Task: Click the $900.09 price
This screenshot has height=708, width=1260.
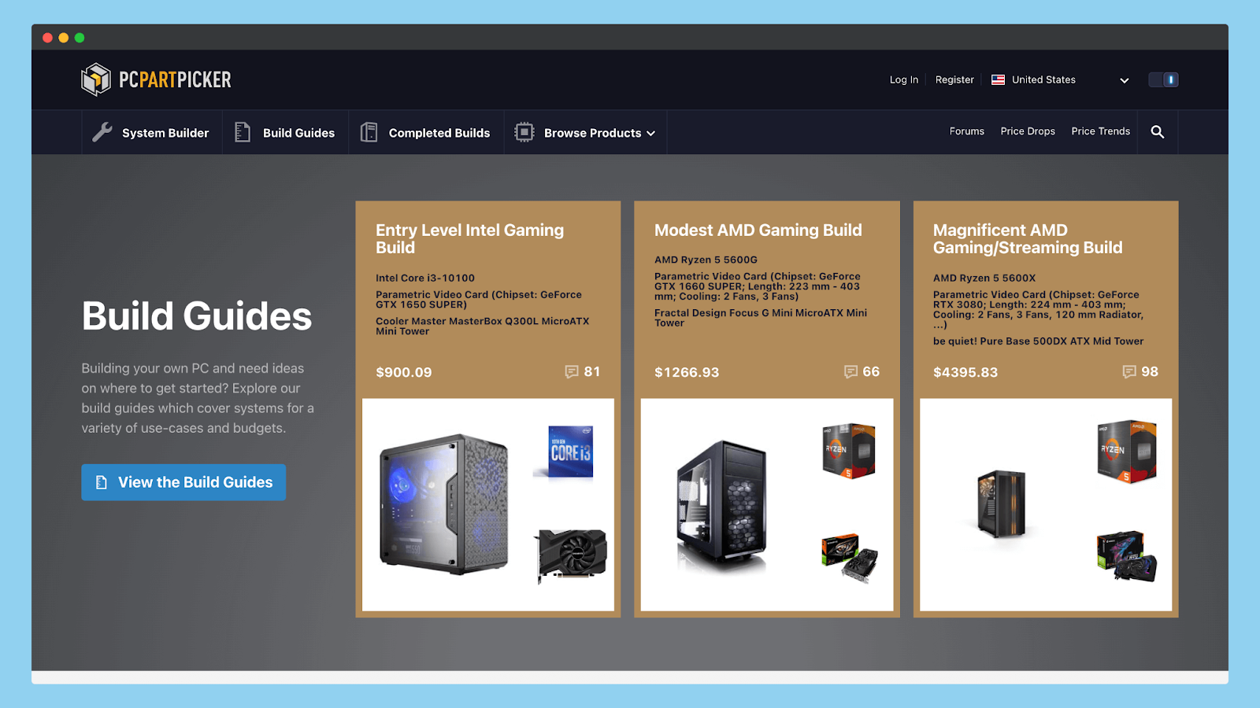Action: (x=404, y=372)
